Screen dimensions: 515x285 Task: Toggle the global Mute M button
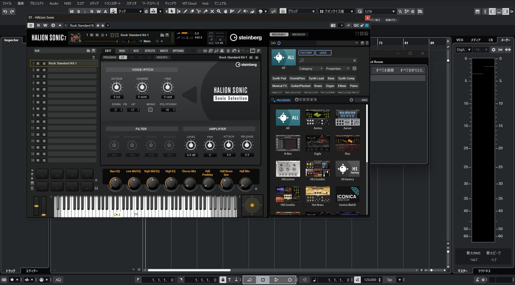(x=72, y=12)
